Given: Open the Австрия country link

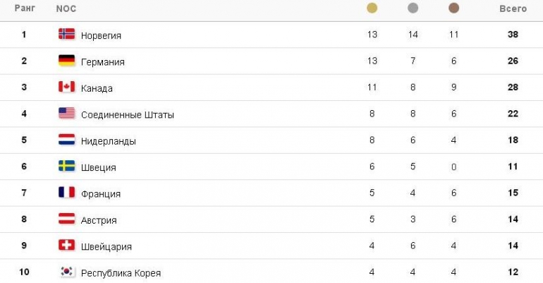Looking at the screenshot, I should point(99,220).
